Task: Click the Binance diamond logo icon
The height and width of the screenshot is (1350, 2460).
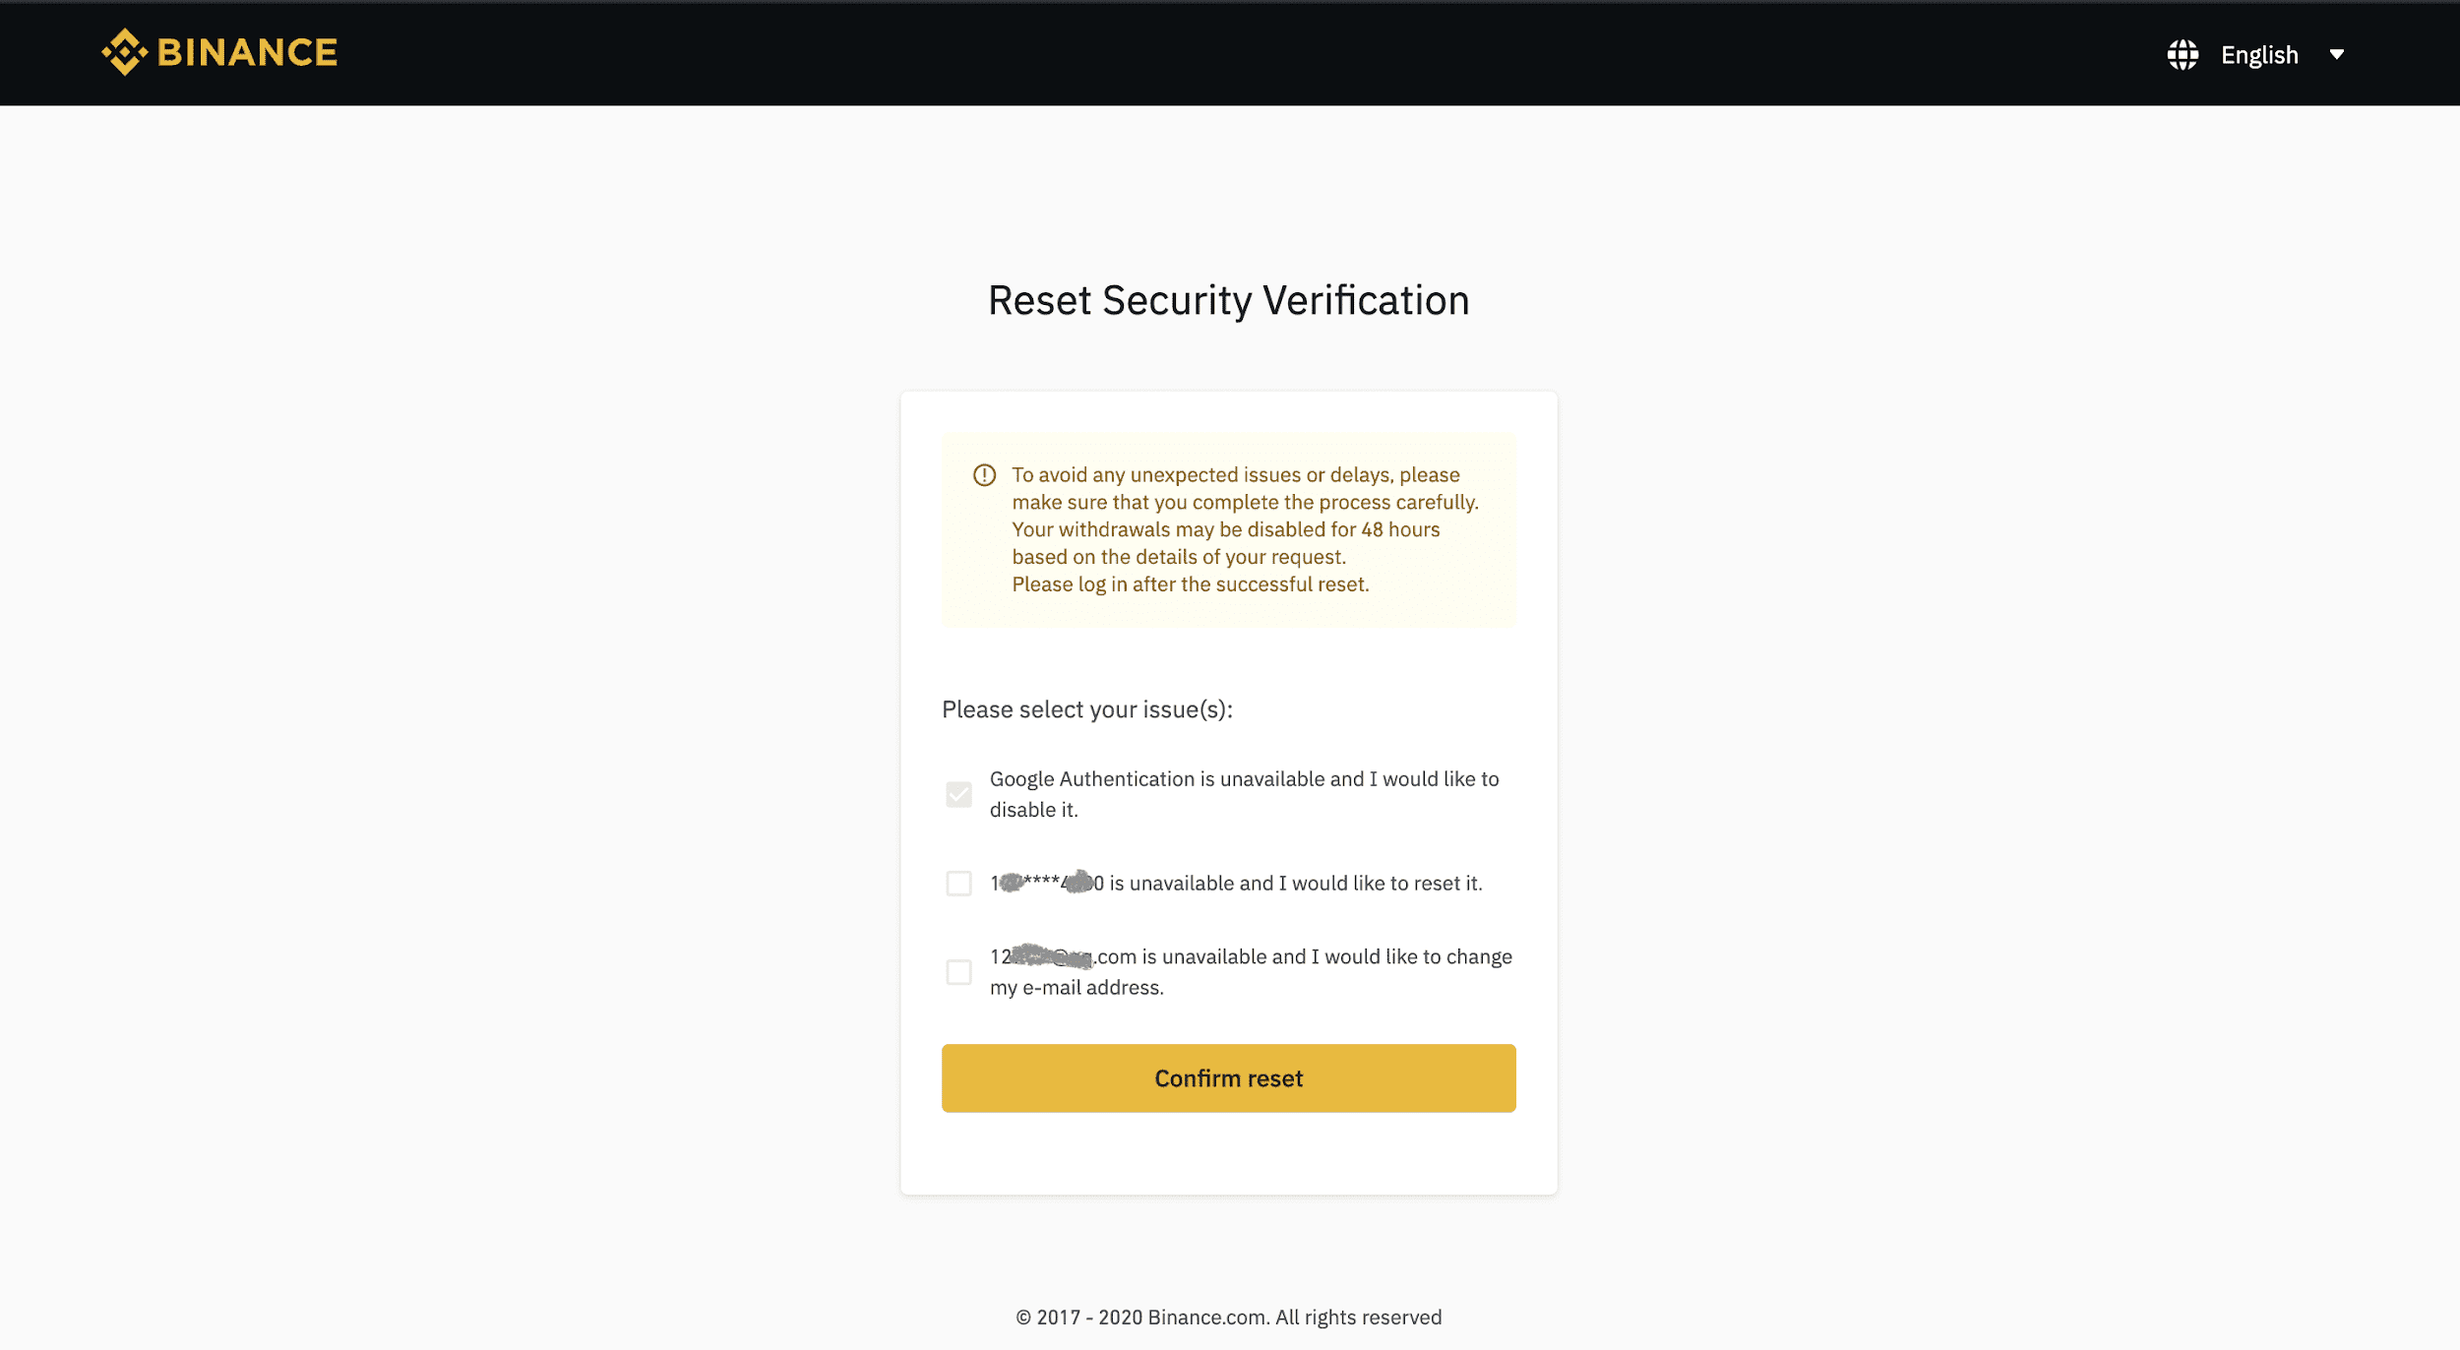Action: 125,52
